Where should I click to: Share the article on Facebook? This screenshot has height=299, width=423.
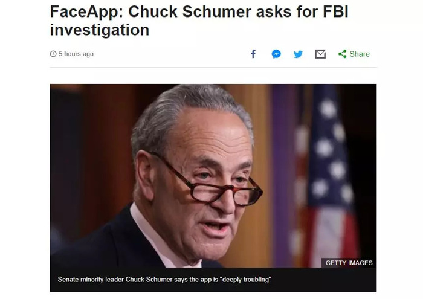pyautogui.click(x=253, y=54)
